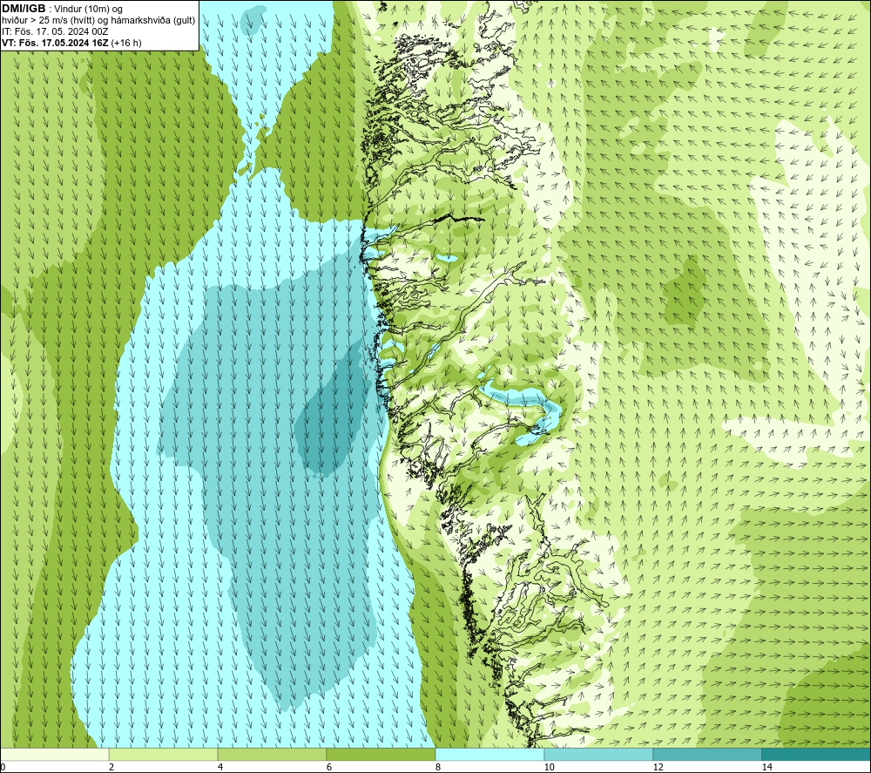Click the legend scale label '12'
This screenshot has height=773, width=871.
click(x=658, y=768)
